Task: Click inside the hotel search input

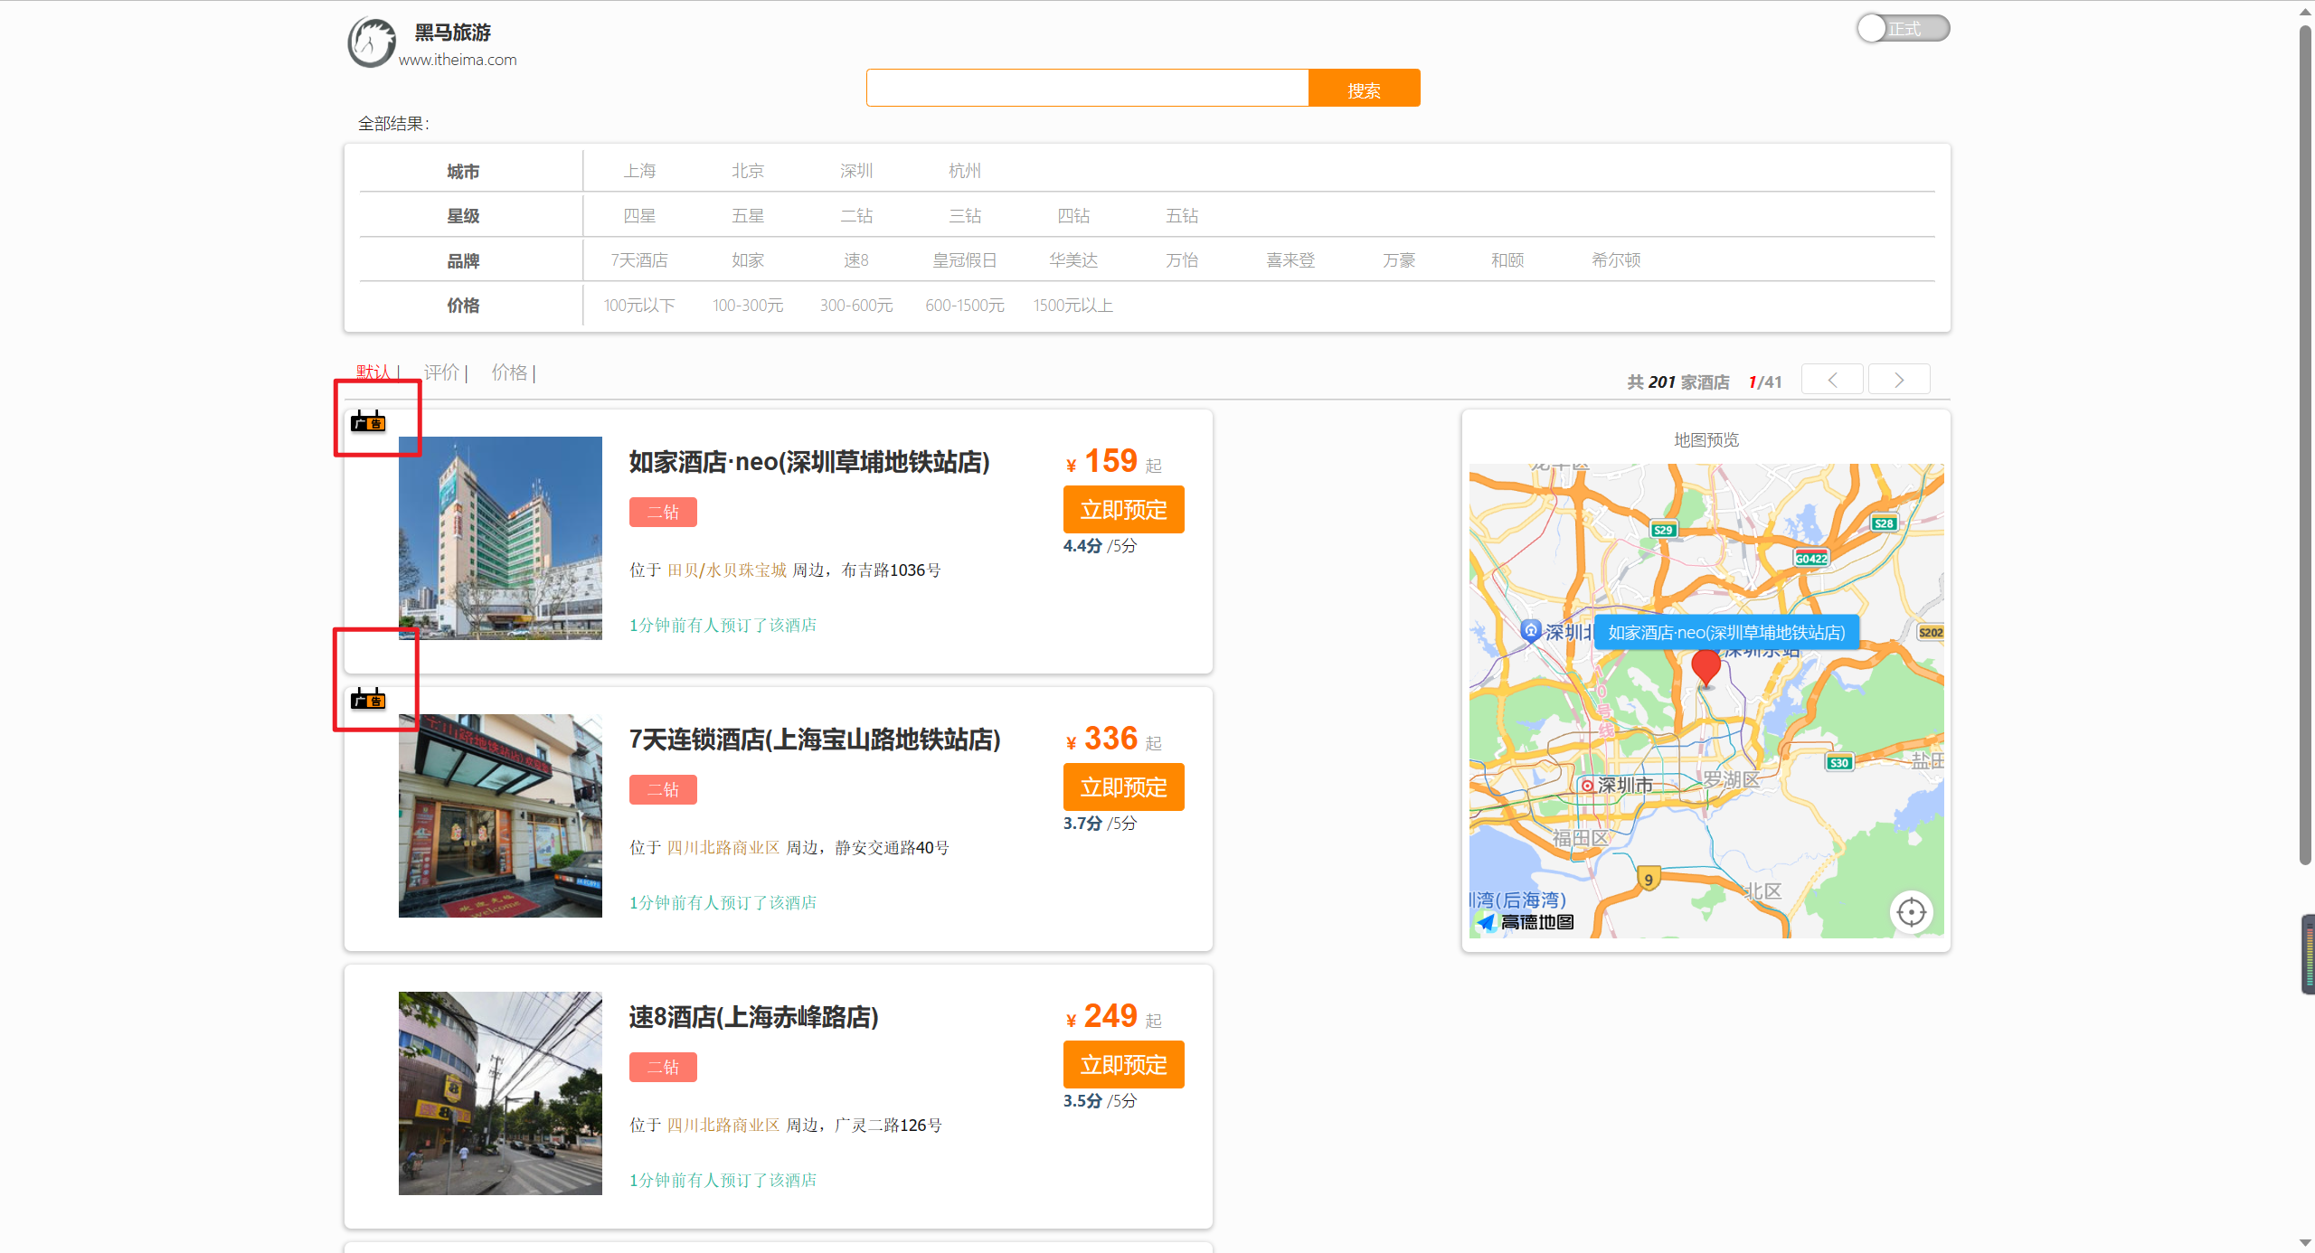Action: pos(1087,88)
